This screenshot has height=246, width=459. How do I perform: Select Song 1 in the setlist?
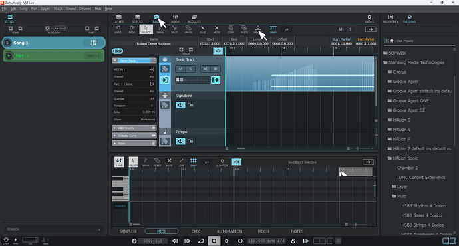[54, 43]
